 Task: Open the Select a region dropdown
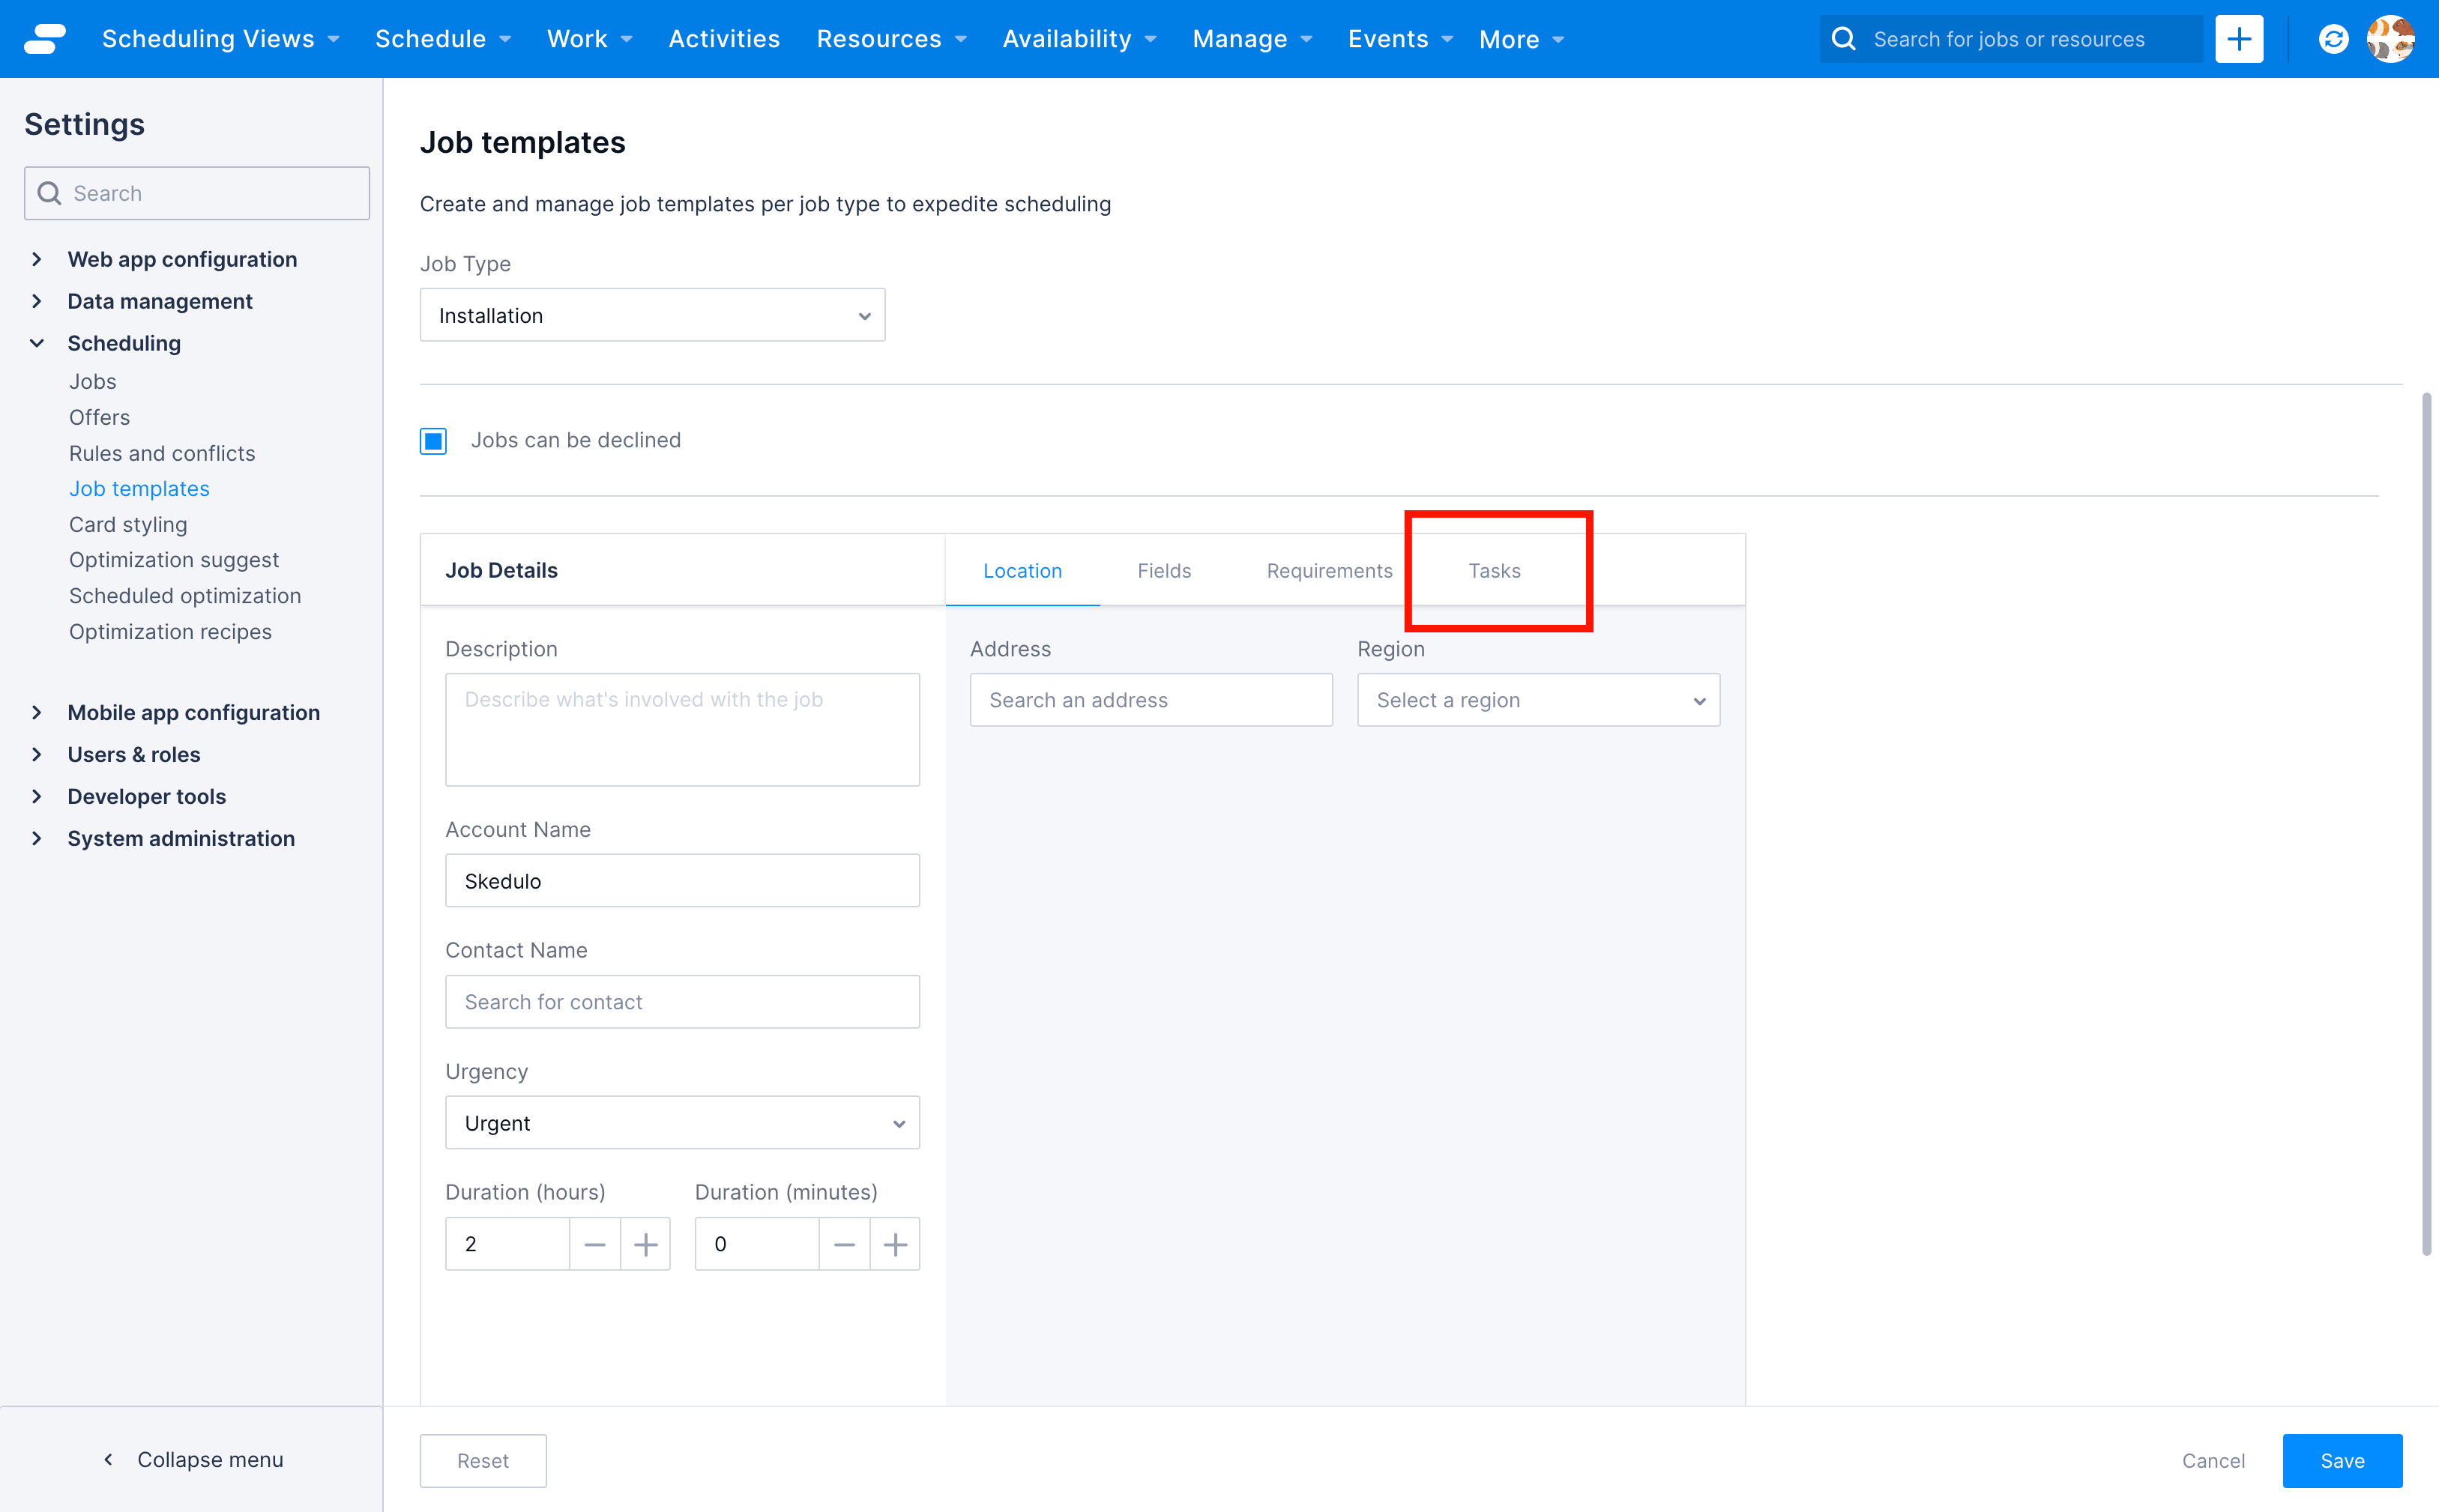pos(1537,699)
